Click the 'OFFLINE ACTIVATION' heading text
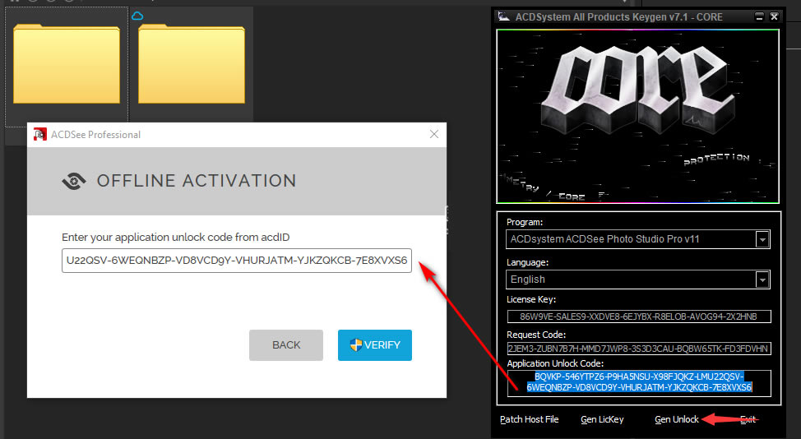This screenshot has height=439, width=801. (197, 181)
